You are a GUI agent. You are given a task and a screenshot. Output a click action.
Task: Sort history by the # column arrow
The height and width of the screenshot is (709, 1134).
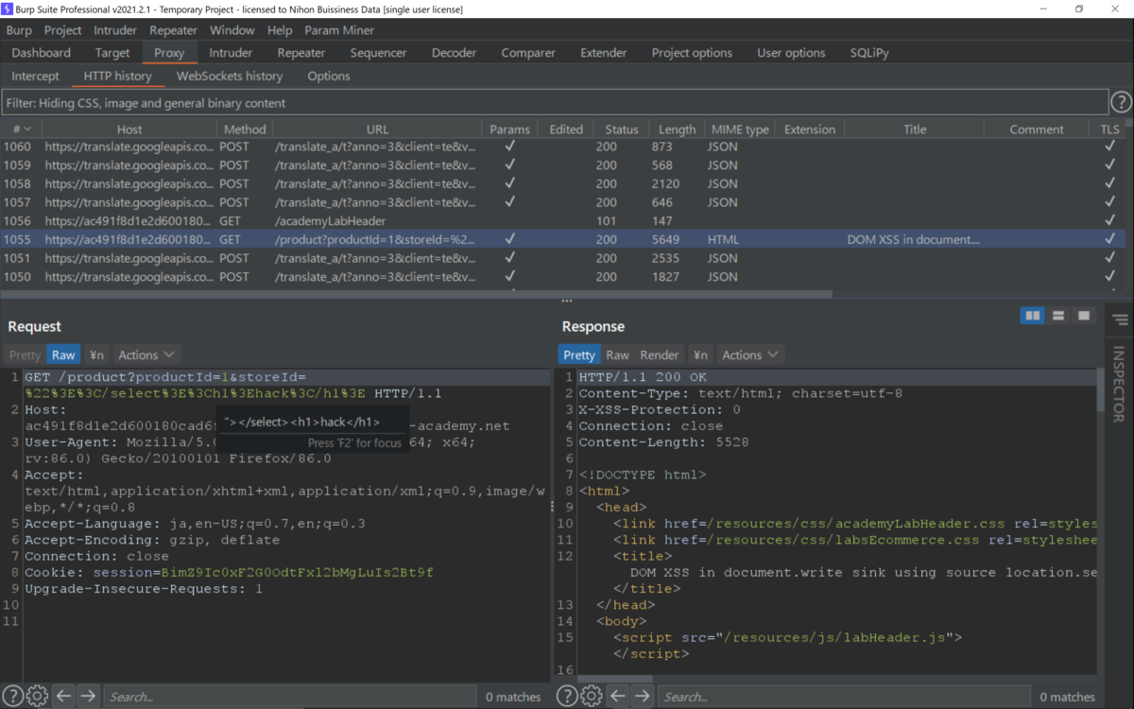click(27, 129)
